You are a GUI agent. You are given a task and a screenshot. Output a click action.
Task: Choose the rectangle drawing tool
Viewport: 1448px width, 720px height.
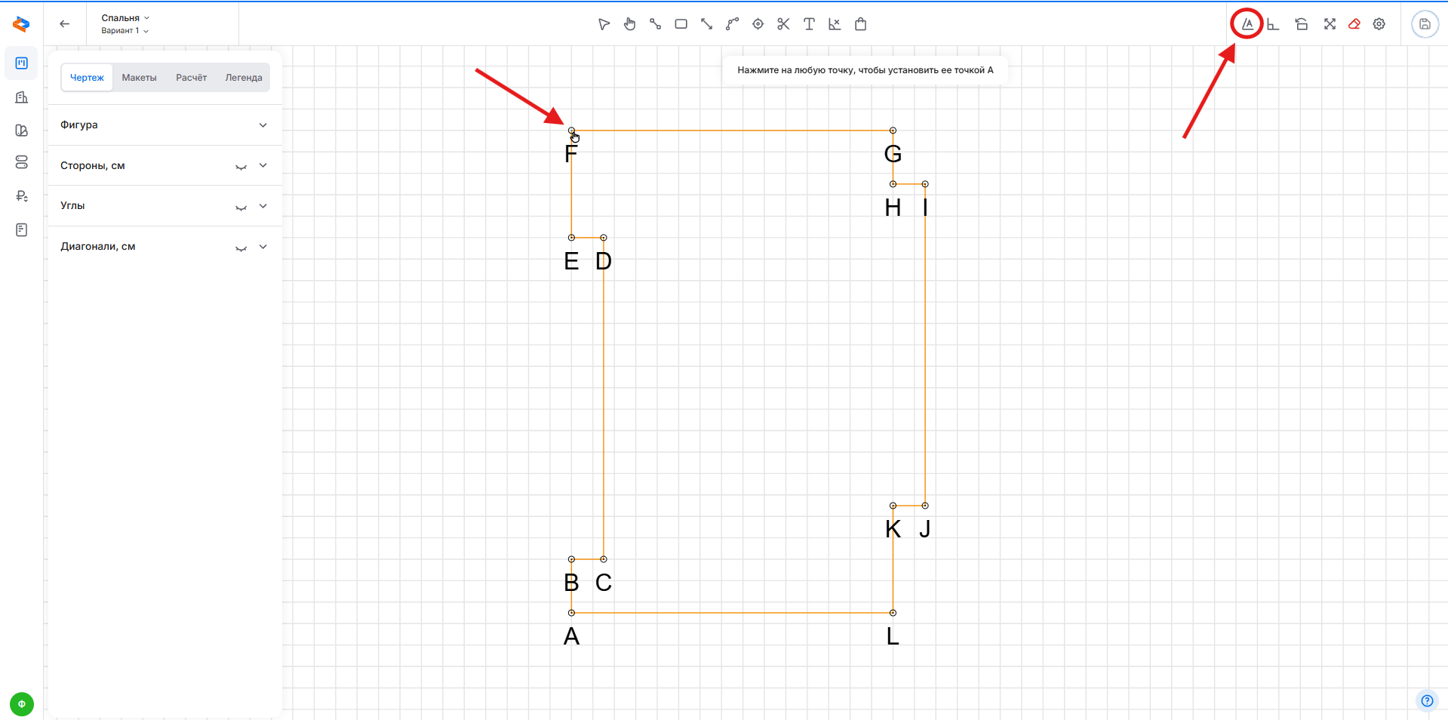click(681, 24)
